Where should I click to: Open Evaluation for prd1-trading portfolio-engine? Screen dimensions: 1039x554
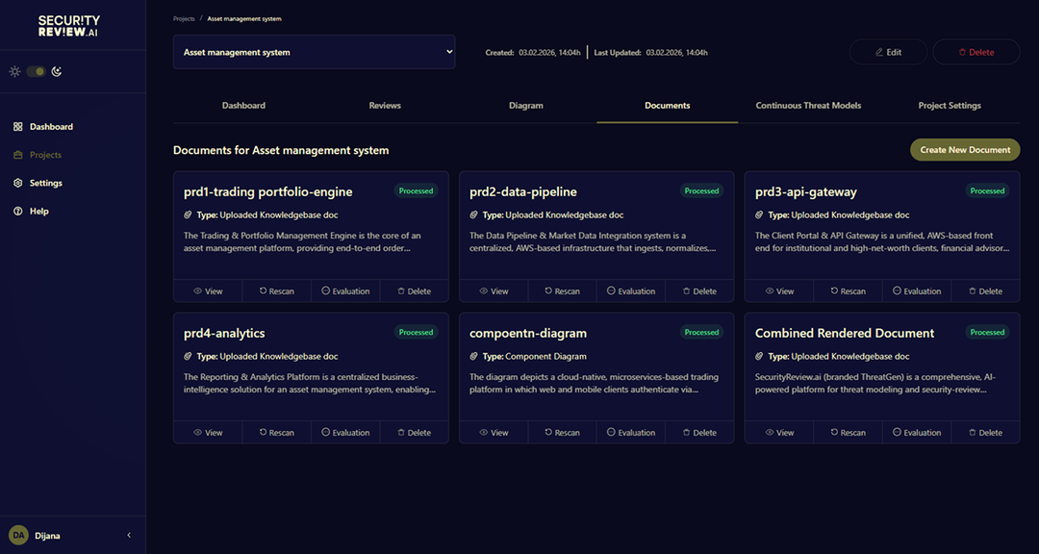pos(346,290)
